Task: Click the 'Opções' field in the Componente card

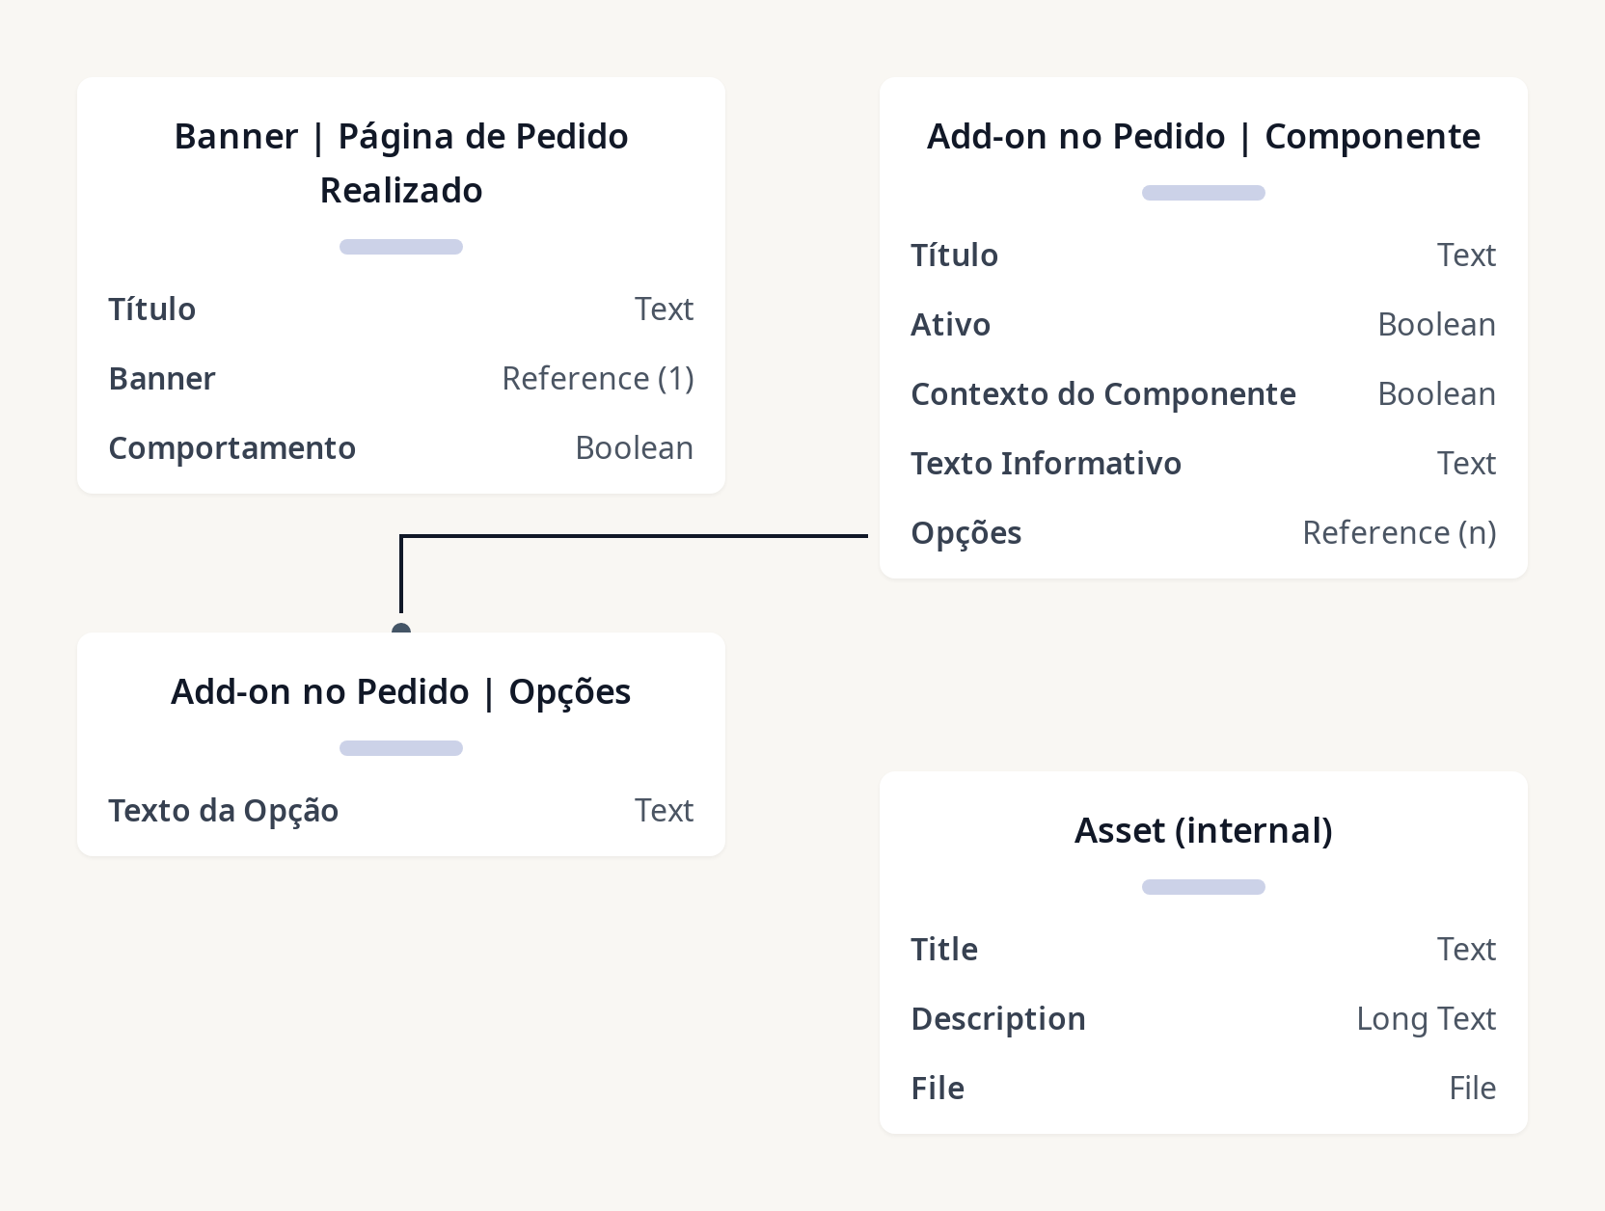Action: tap(966, 533)
